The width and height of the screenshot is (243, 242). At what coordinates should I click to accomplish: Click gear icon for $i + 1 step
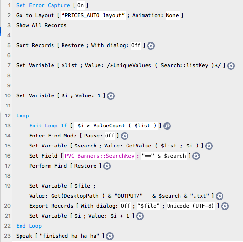click(140, 216)
